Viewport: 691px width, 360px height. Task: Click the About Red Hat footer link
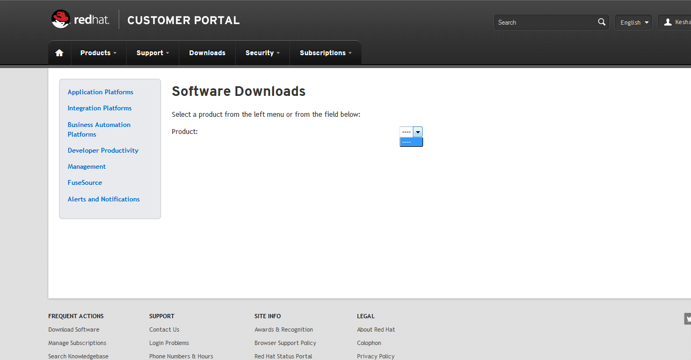[x=376, y=329]
